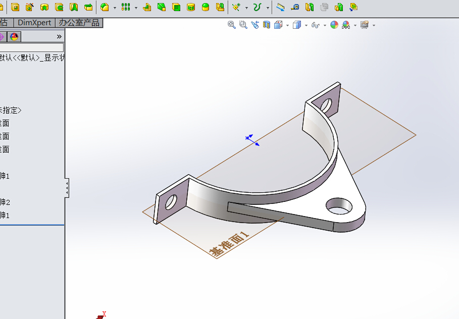Viewport: 459px width, 319px height.
Task: Select the 默认<<默认>_显示状 configuration row
Action: [32, 58]
